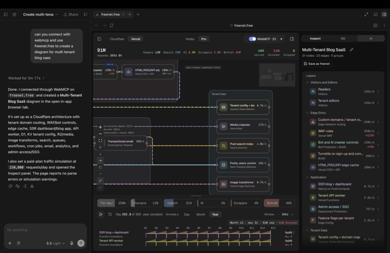
Task: Add page with the circled plus icon
Action: [375, 25]
